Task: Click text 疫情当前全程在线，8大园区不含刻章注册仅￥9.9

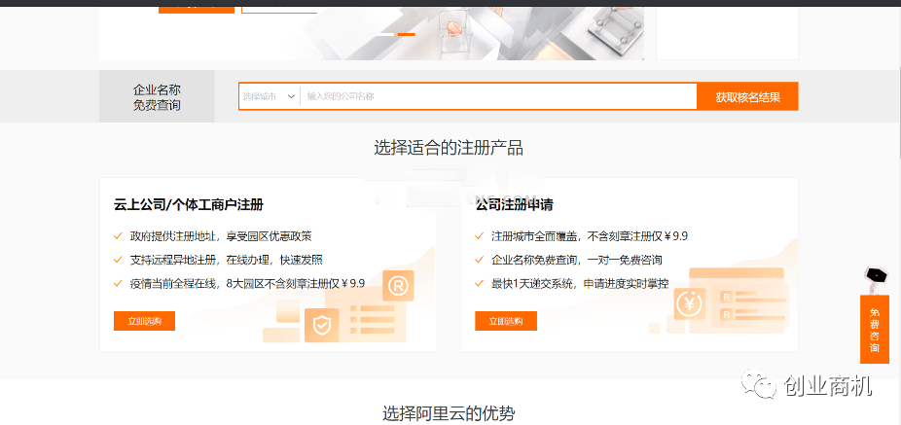Action: click(x=248, y=283)
